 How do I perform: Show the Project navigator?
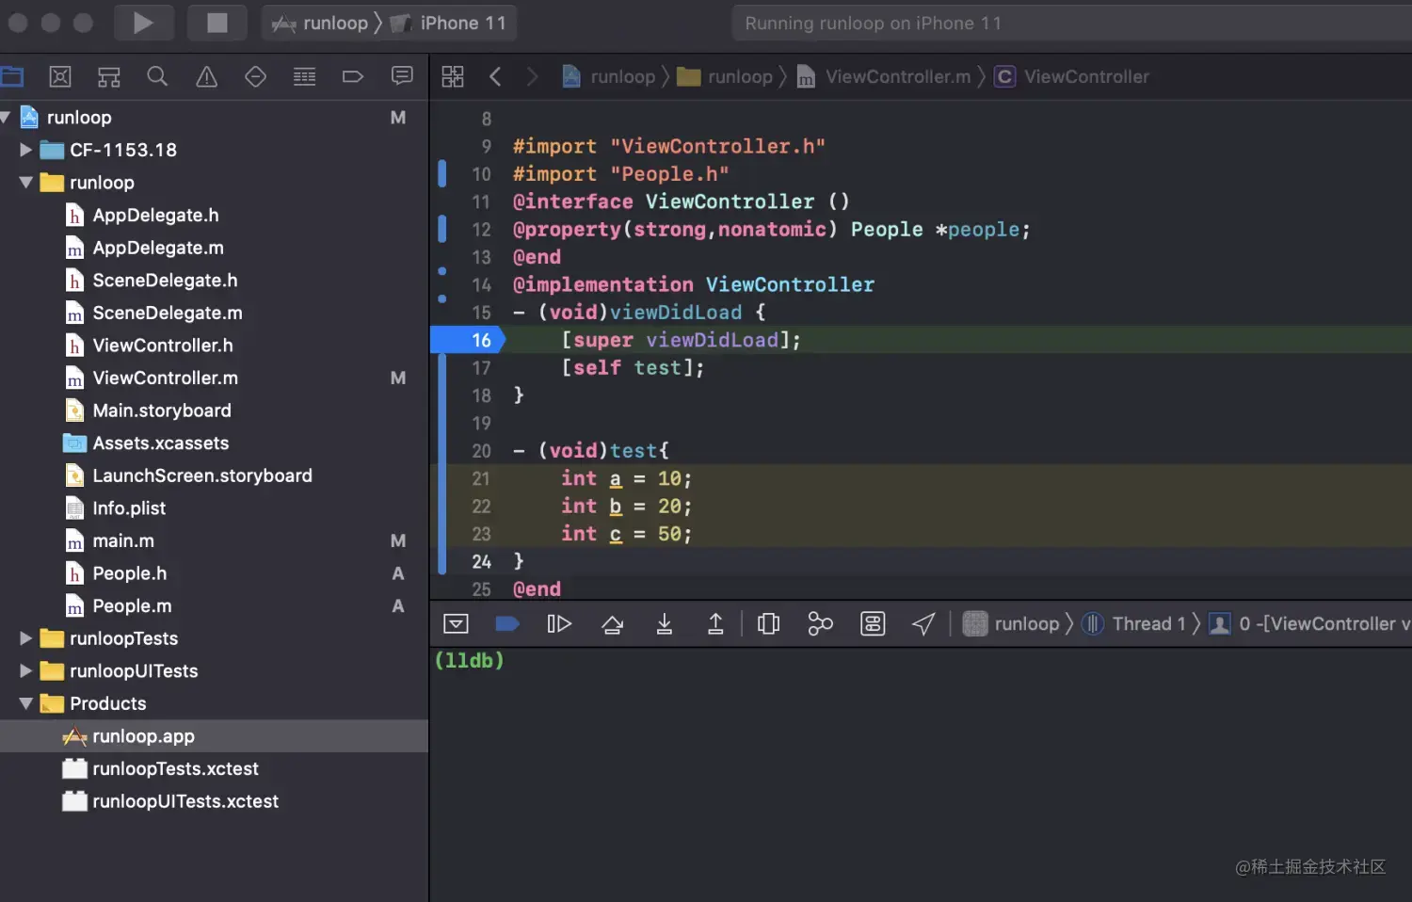(12, 76)
